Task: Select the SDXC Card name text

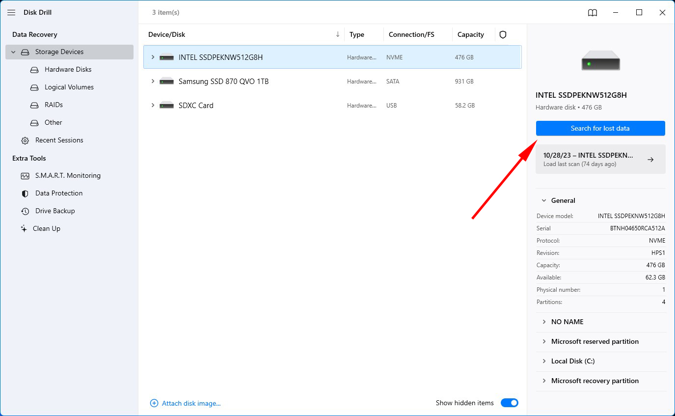Action: (196, 106)
